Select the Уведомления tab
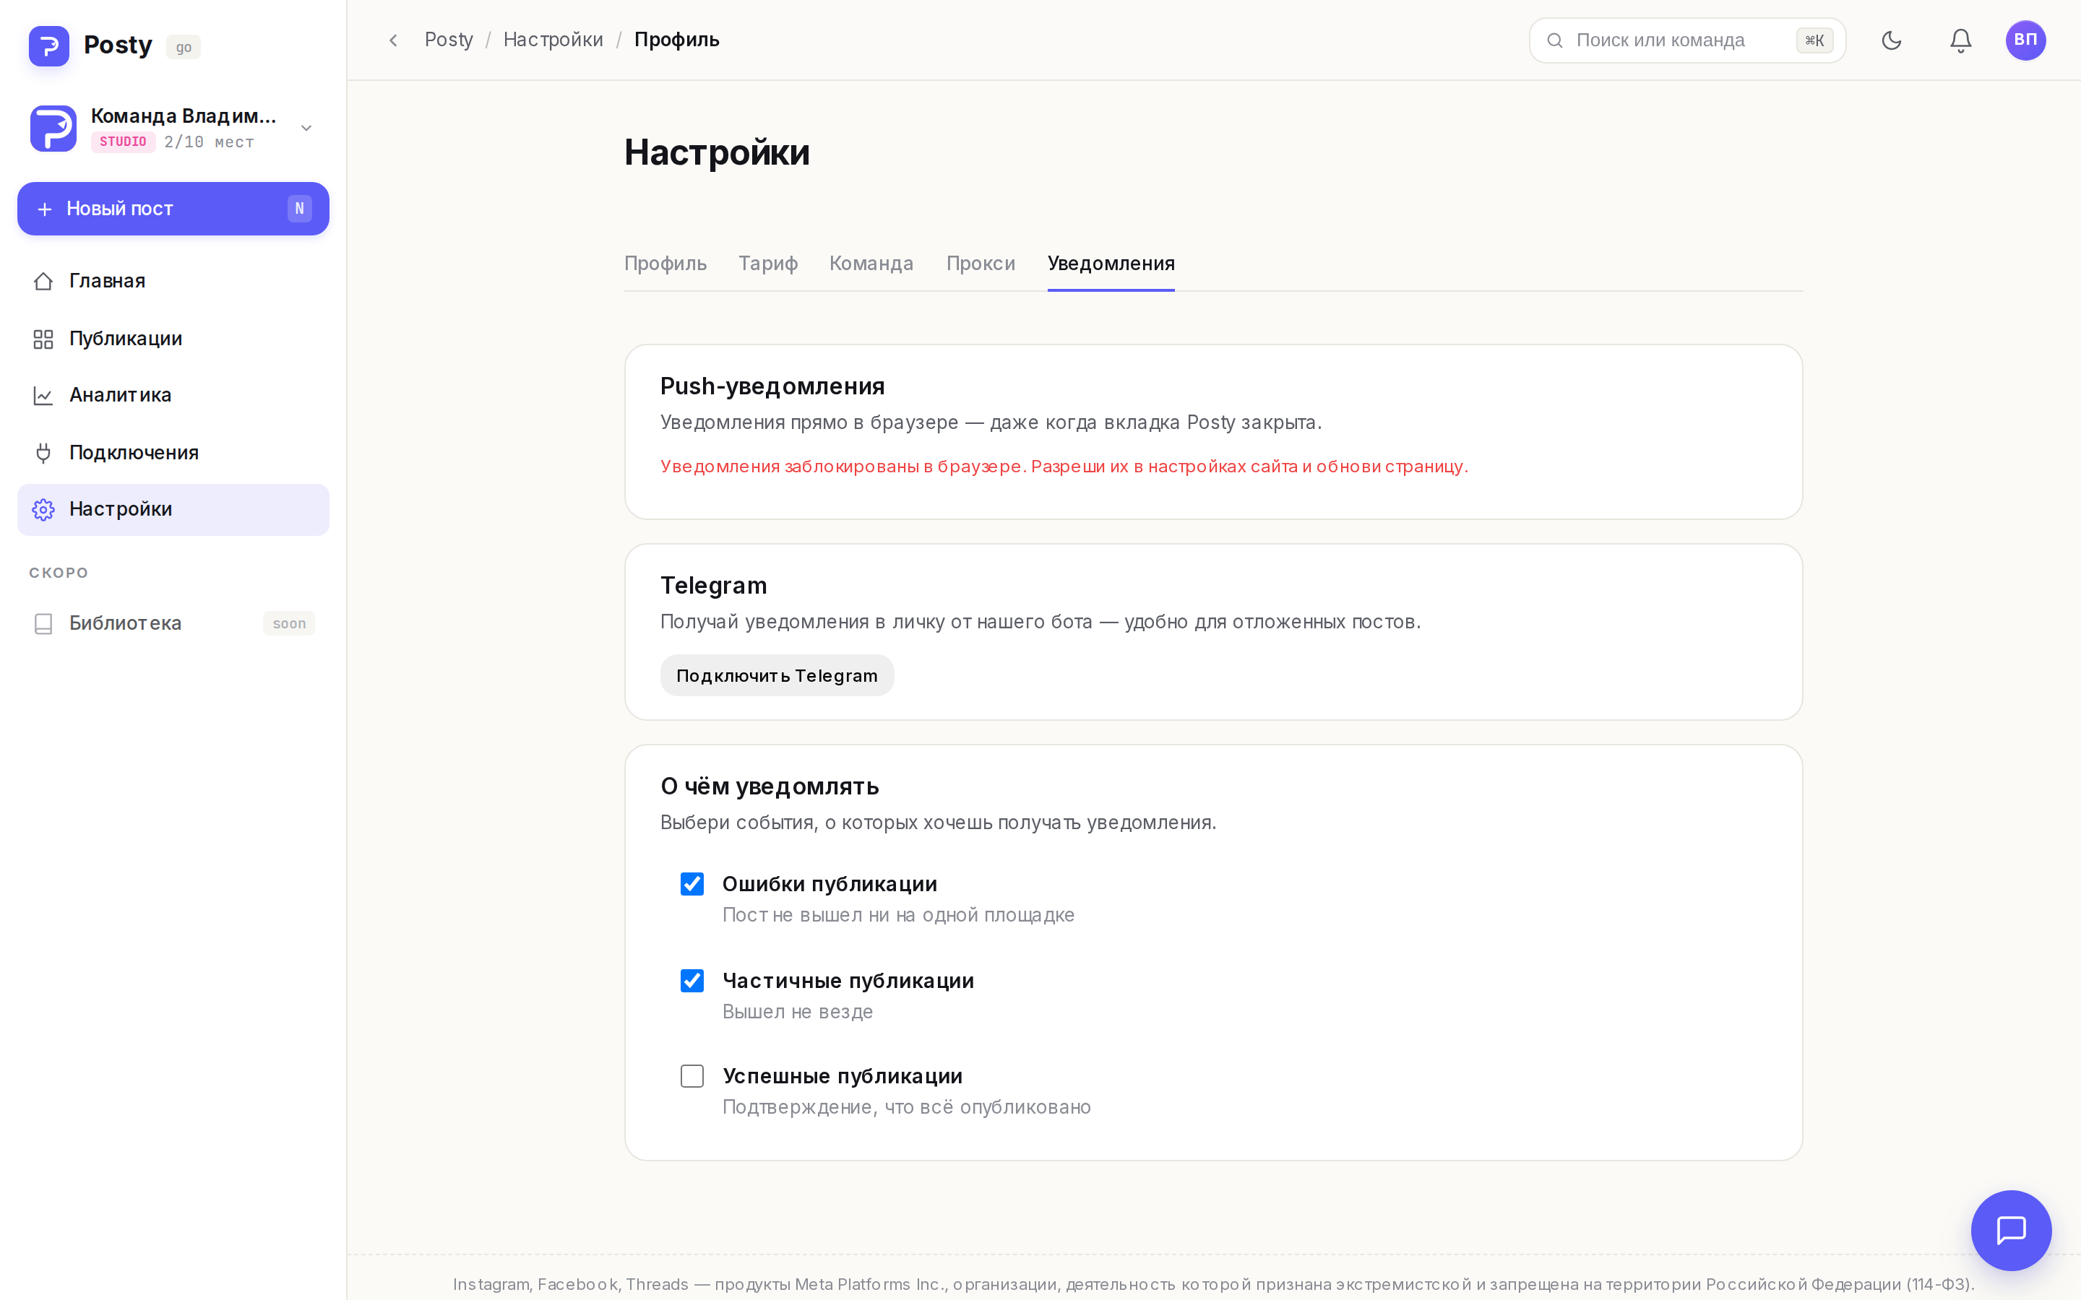The height and width of the screenshot is (1300, 2081). click(1111, 263)
